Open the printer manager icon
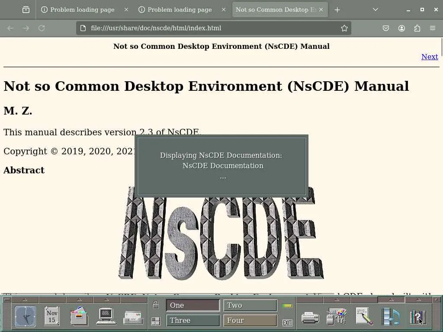Screen dimensions: 443x332 click(x=310, y=317)
